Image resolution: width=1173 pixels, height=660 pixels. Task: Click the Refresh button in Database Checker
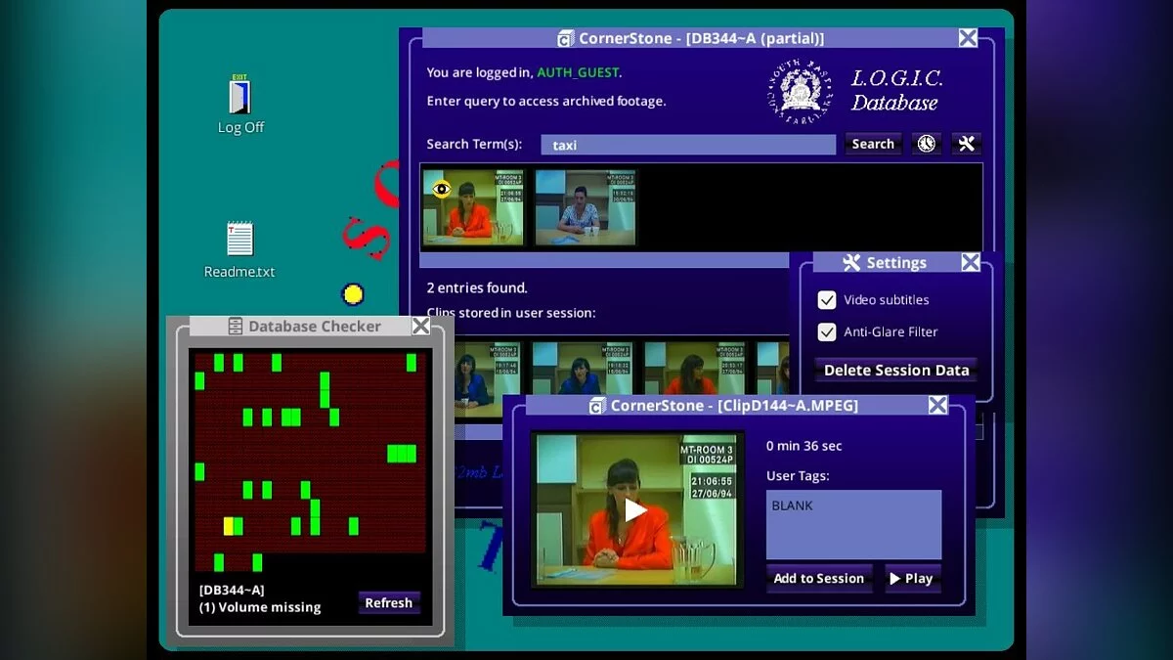click(389, 602)
